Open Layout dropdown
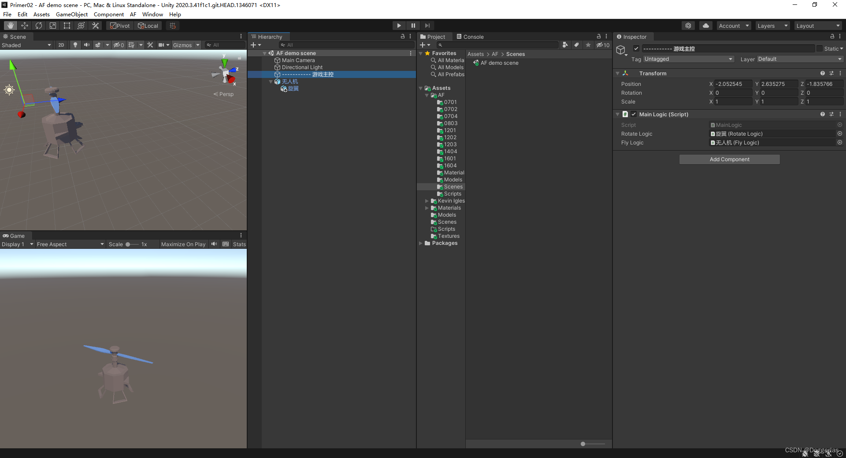This screenshot has width=846, height=458. click(818, 26)
